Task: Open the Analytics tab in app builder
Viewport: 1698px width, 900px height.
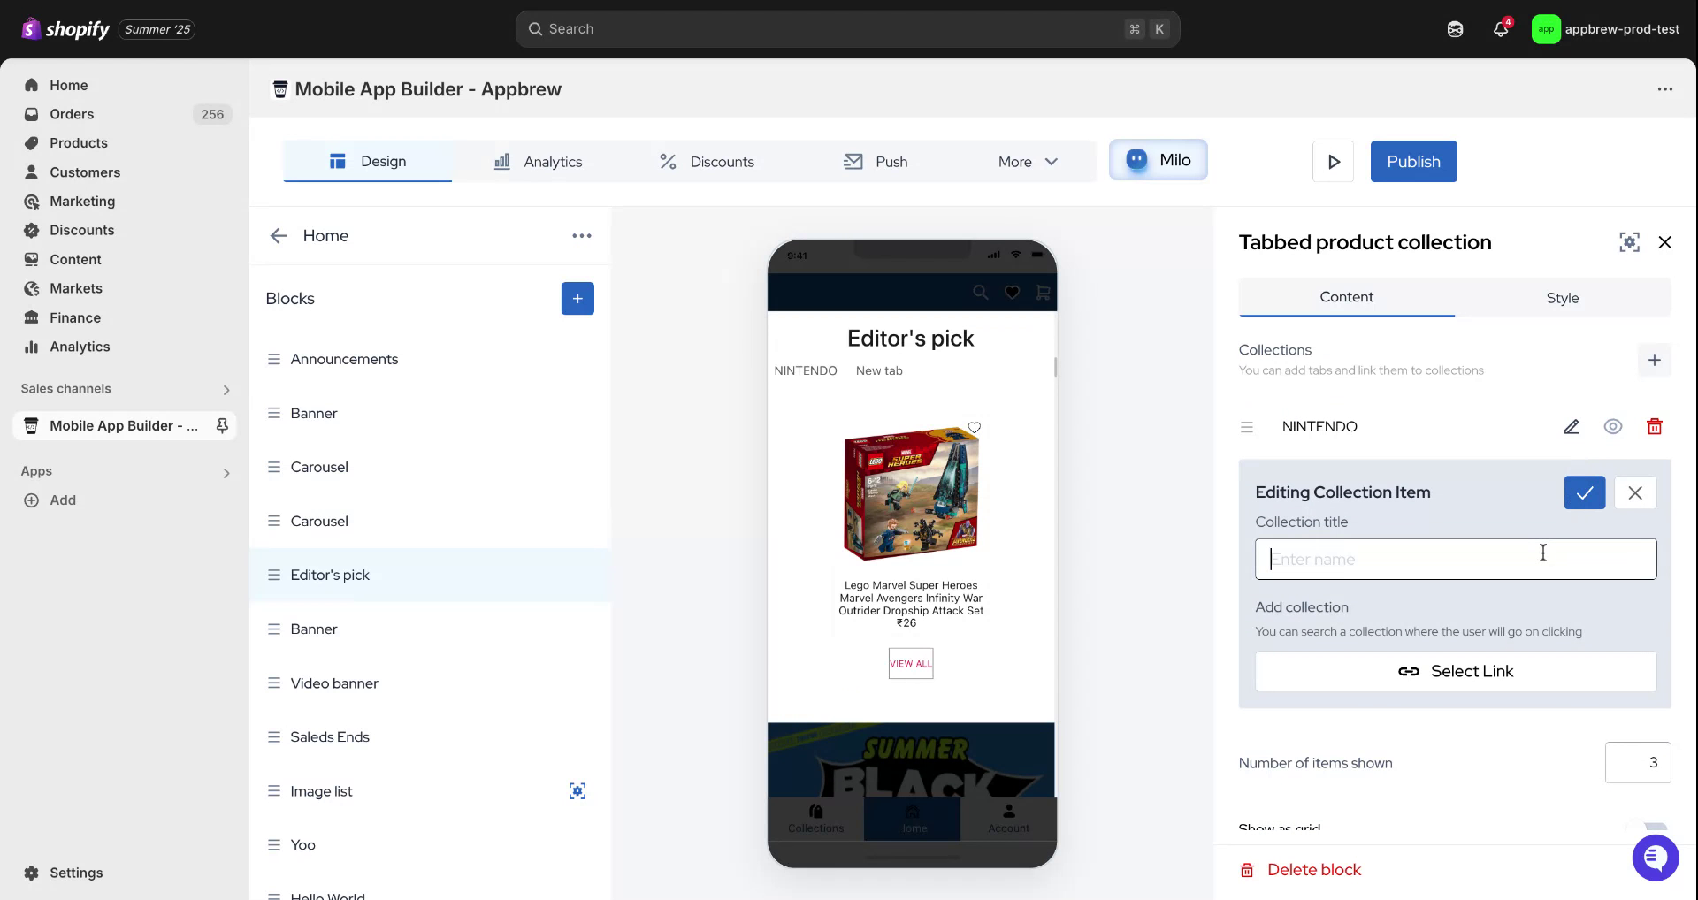Action: (538, 162)
